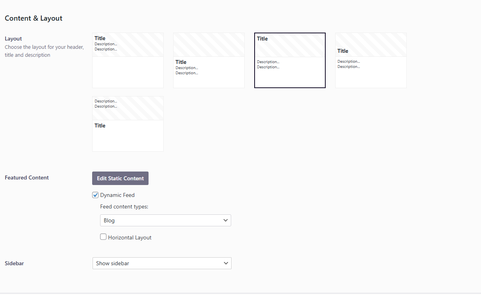
Task: Click the Content & Layout section heading
Action: (33, 18)
